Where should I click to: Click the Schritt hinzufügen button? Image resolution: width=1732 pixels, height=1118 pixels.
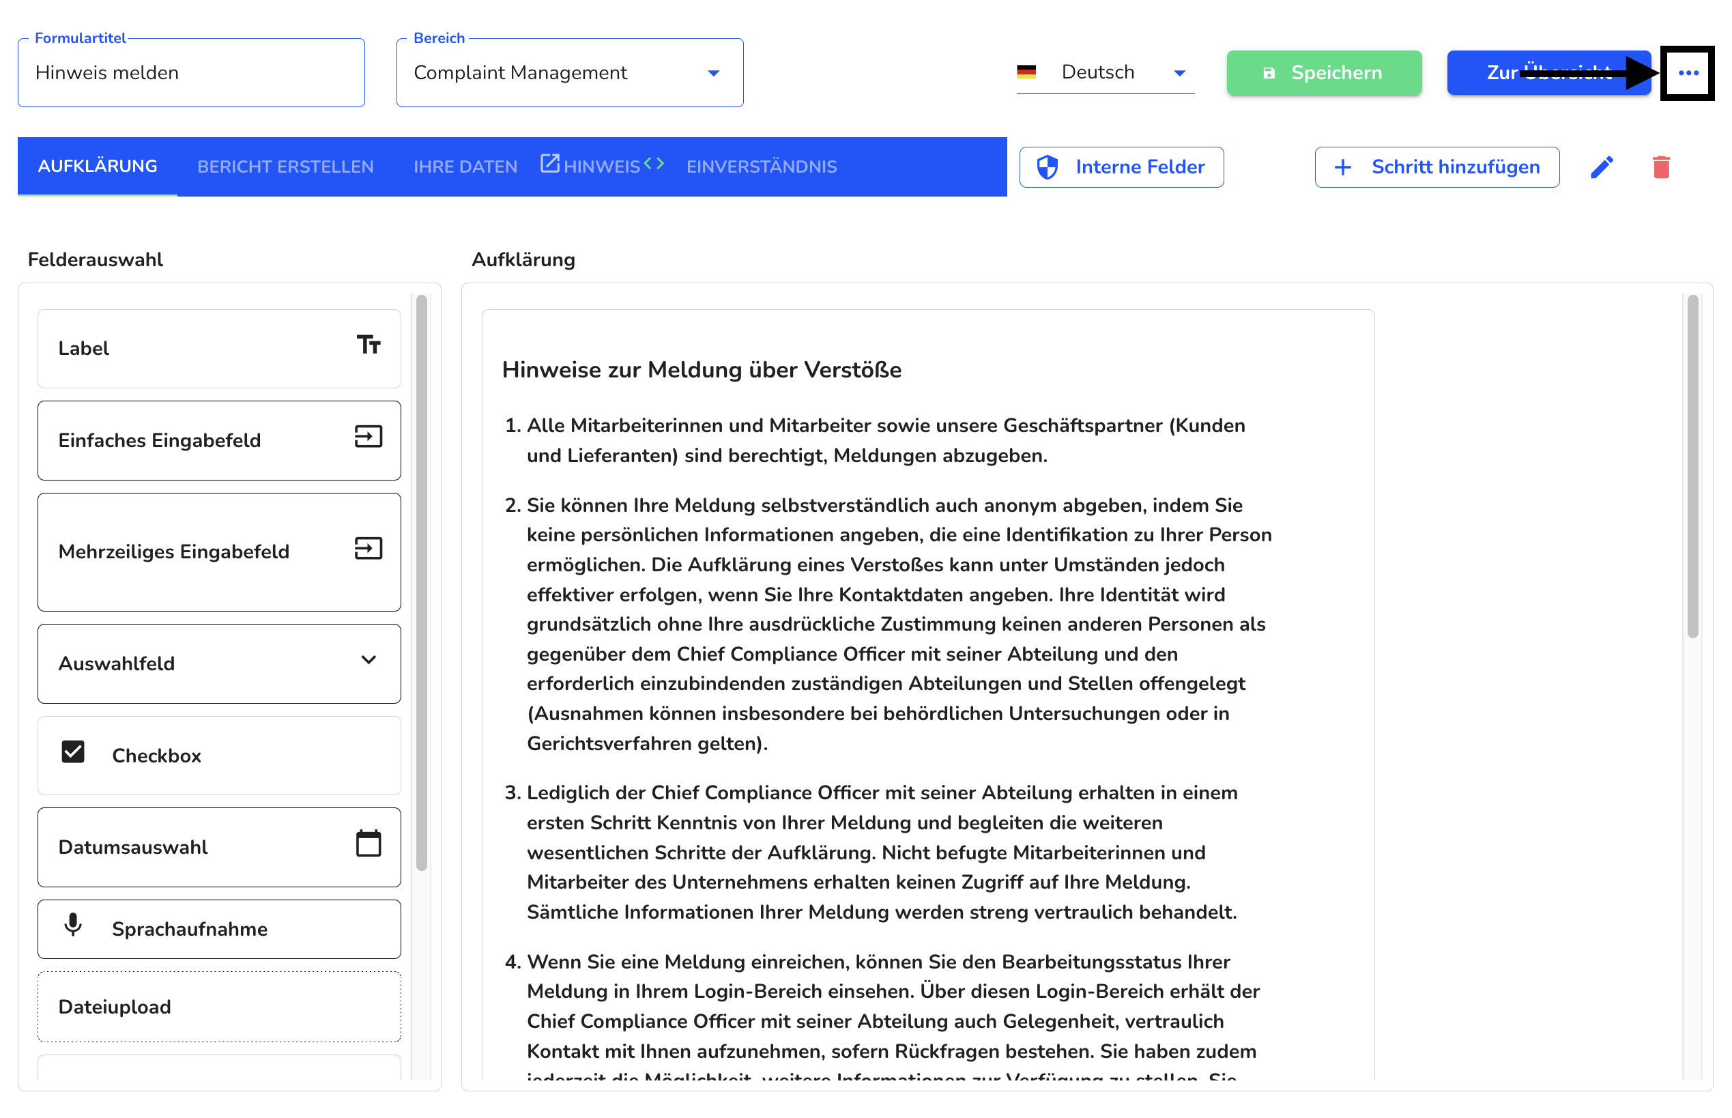pyautogui.click(x=1437, y=167)
